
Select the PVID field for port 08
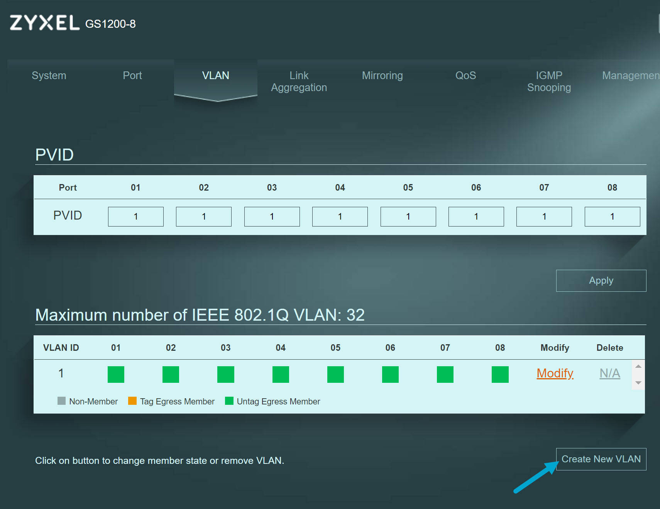612,216
